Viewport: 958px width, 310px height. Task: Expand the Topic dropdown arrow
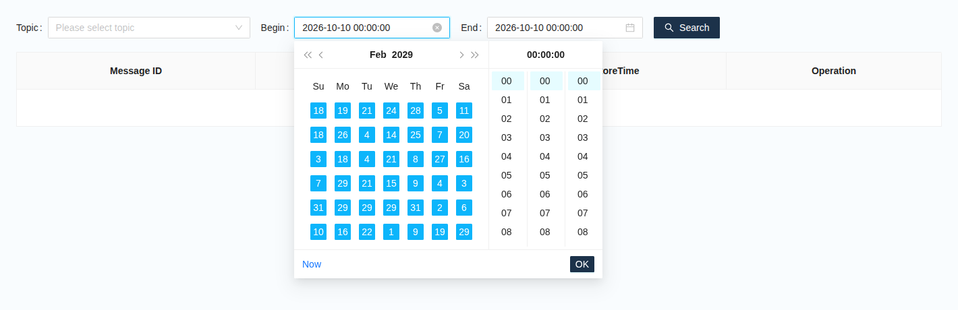click(x=239, y=28)
